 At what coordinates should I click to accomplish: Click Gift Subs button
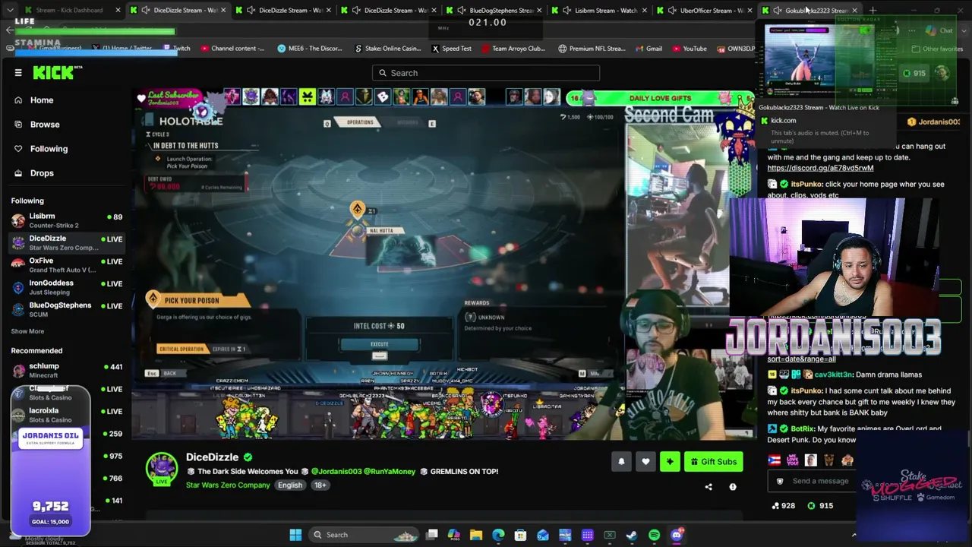[x=713, y=461]
